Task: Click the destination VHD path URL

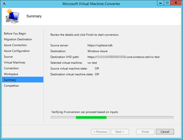Action: pyautogui.click(x=123, y=57)
